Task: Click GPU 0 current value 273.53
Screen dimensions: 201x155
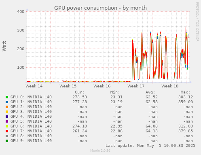Action: 80,97
